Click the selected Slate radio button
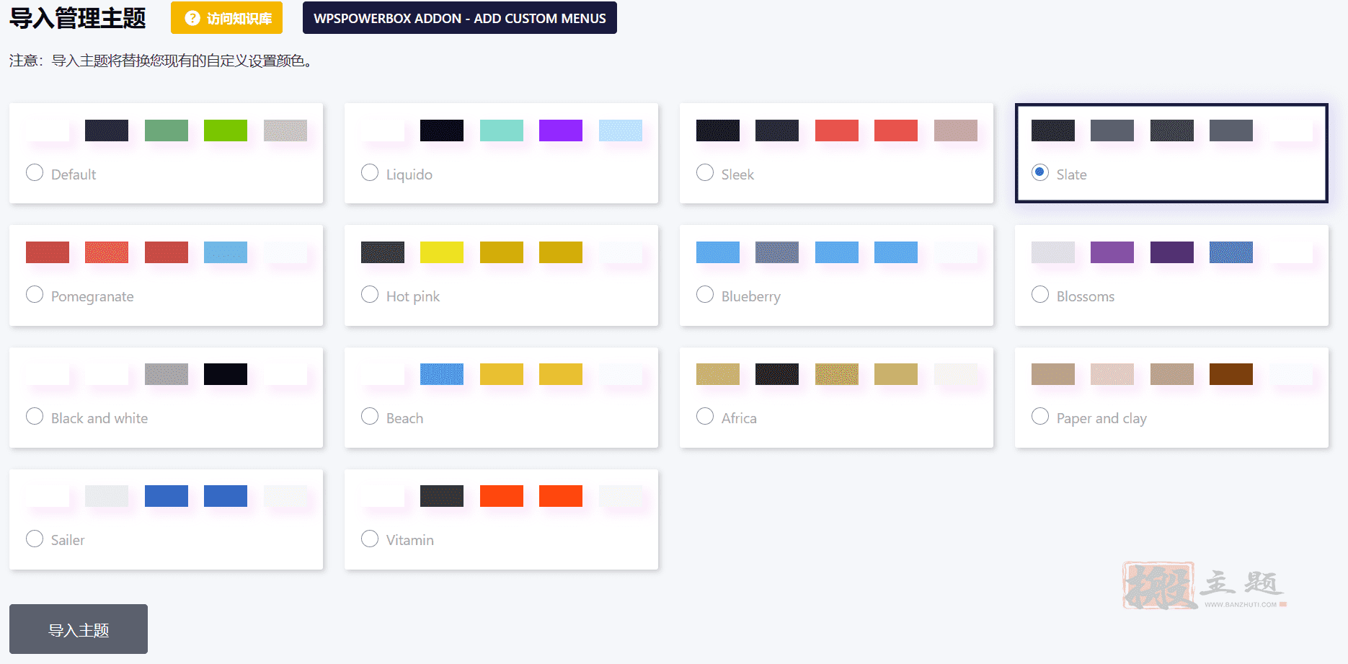 coord(1040,173)
